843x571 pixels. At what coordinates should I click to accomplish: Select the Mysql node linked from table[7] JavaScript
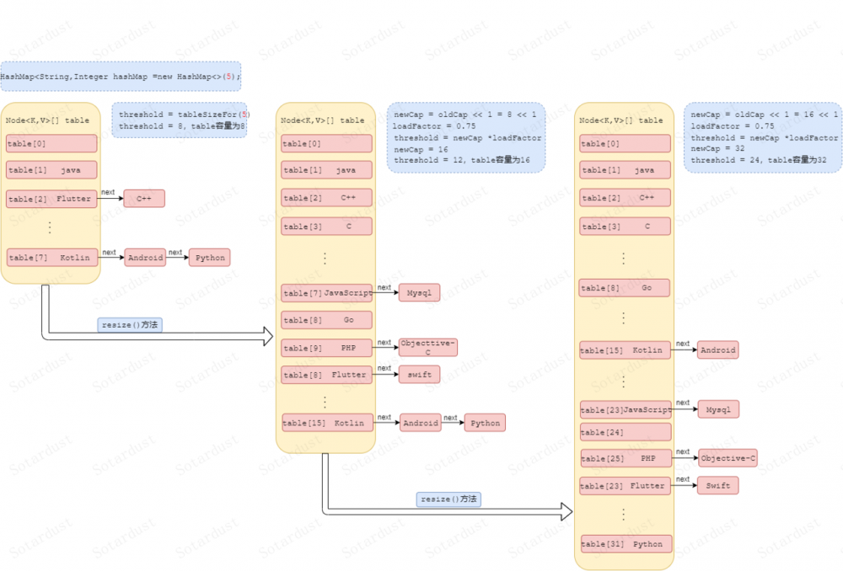click(419, 292)
